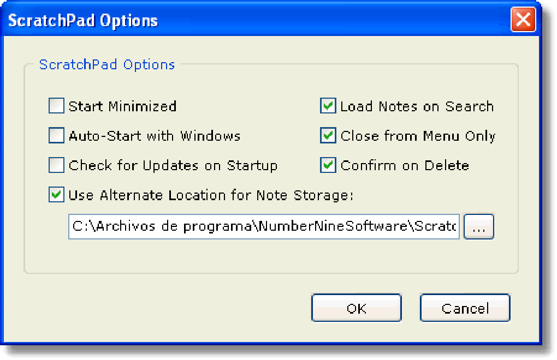Click the 'Load Notes on Search' label text
This screenshot has width=557, height=360.
[x=417, y=106]
